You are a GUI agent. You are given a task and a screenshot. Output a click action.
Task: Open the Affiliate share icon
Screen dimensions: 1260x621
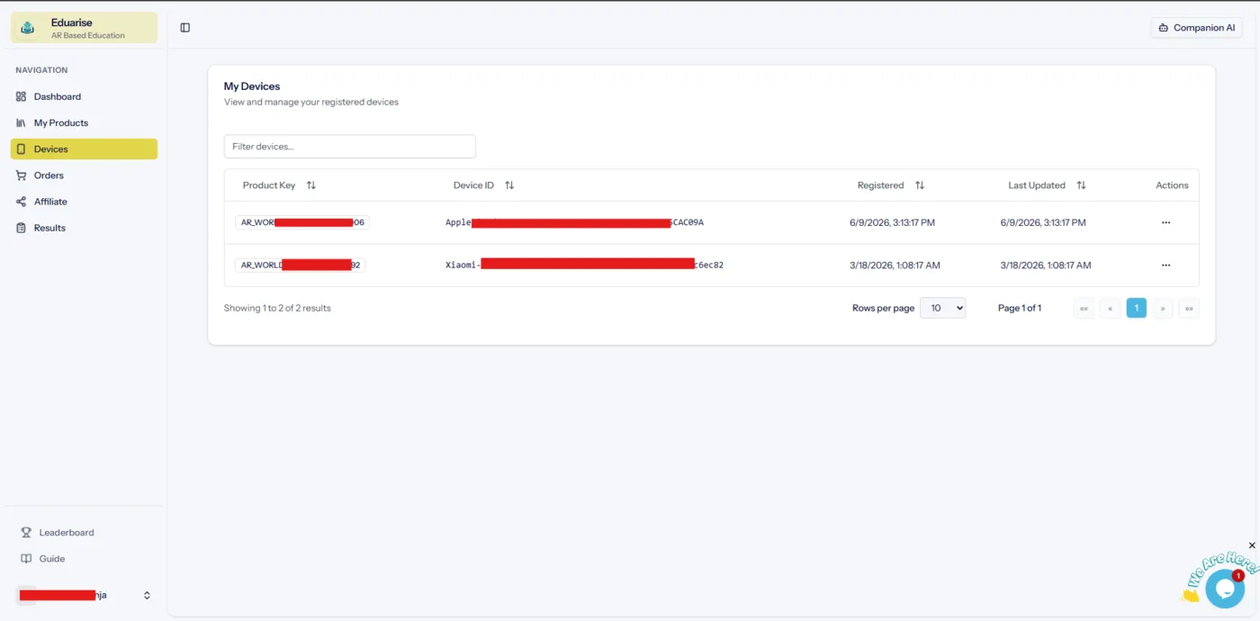point(22,202)
